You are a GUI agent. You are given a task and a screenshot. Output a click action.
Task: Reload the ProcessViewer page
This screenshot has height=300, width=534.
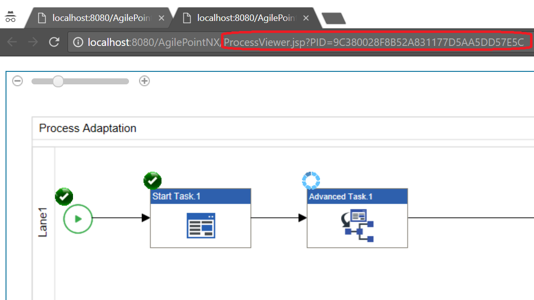[x=54, y=42]
